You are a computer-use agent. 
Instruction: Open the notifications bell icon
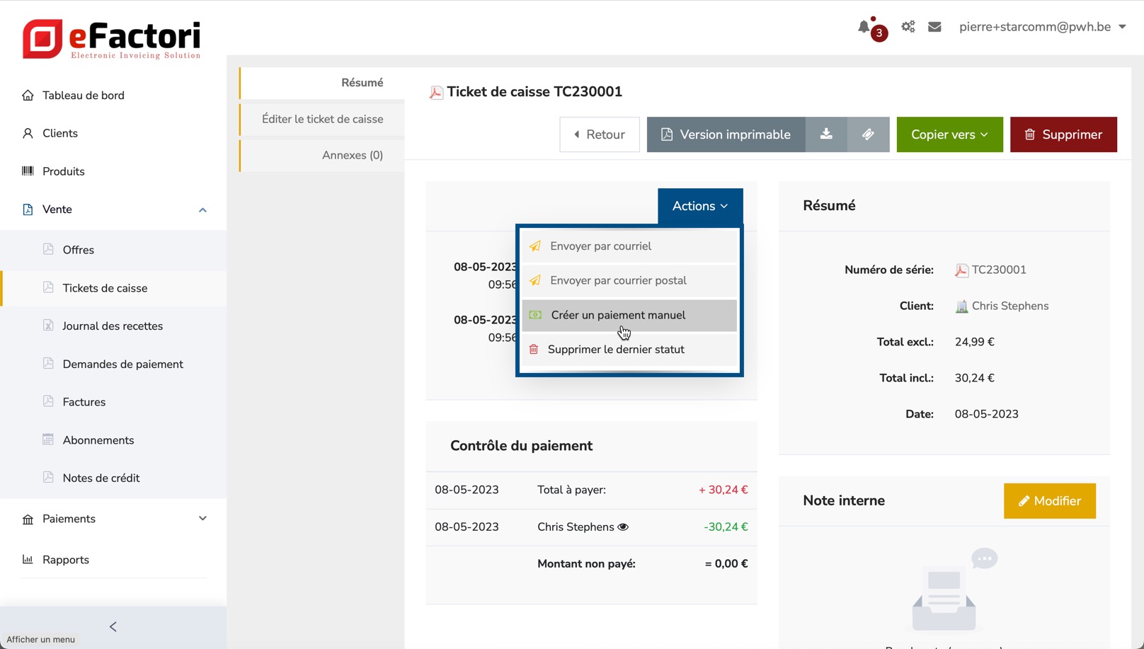tap(864, 28)
